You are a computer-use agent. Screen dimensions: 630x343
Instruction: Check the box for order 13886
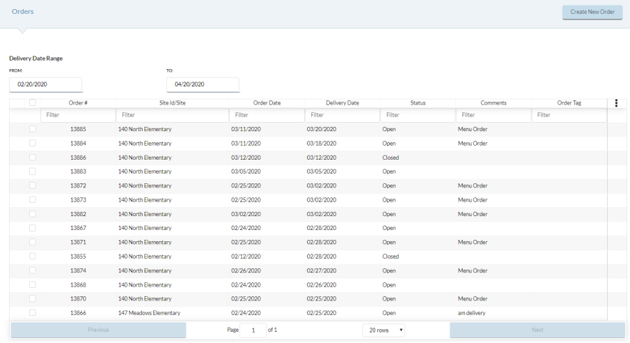[x=33, y=157]
